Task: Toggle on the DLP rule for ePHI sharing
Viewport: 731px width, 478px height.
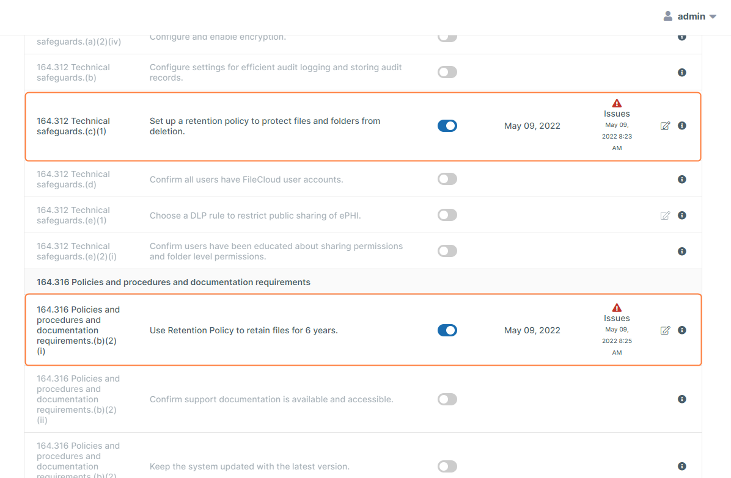Action: [447, 215]
